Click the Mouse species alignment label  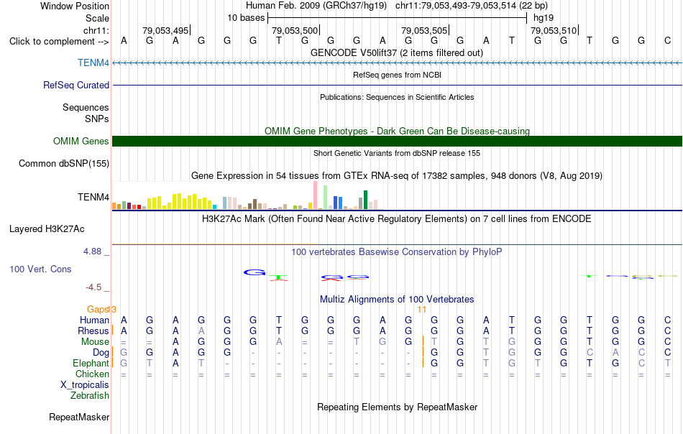(x=95, y=342)
